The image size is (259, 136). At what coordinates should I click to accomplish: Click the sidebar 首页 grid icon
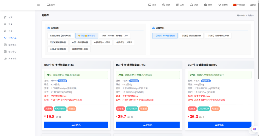(5, 17)
